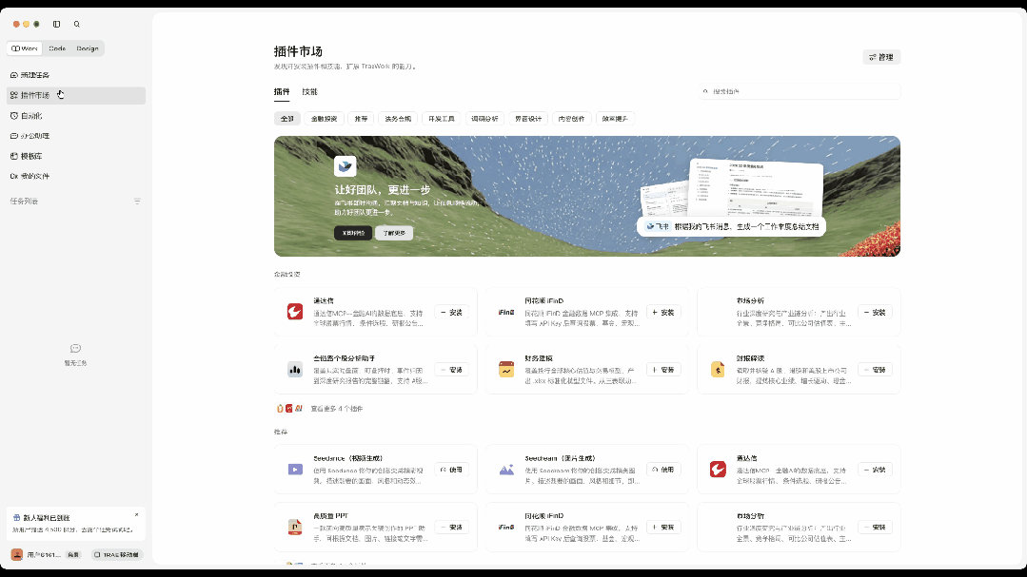Viewport: 1027px width, 577px height.
Task: Open 模板库 from the sidebar
Action: pos(76,156)
